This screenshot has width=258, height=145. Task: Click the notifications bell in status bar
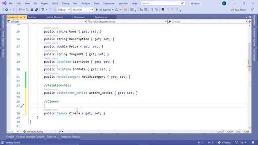[253, 143]
